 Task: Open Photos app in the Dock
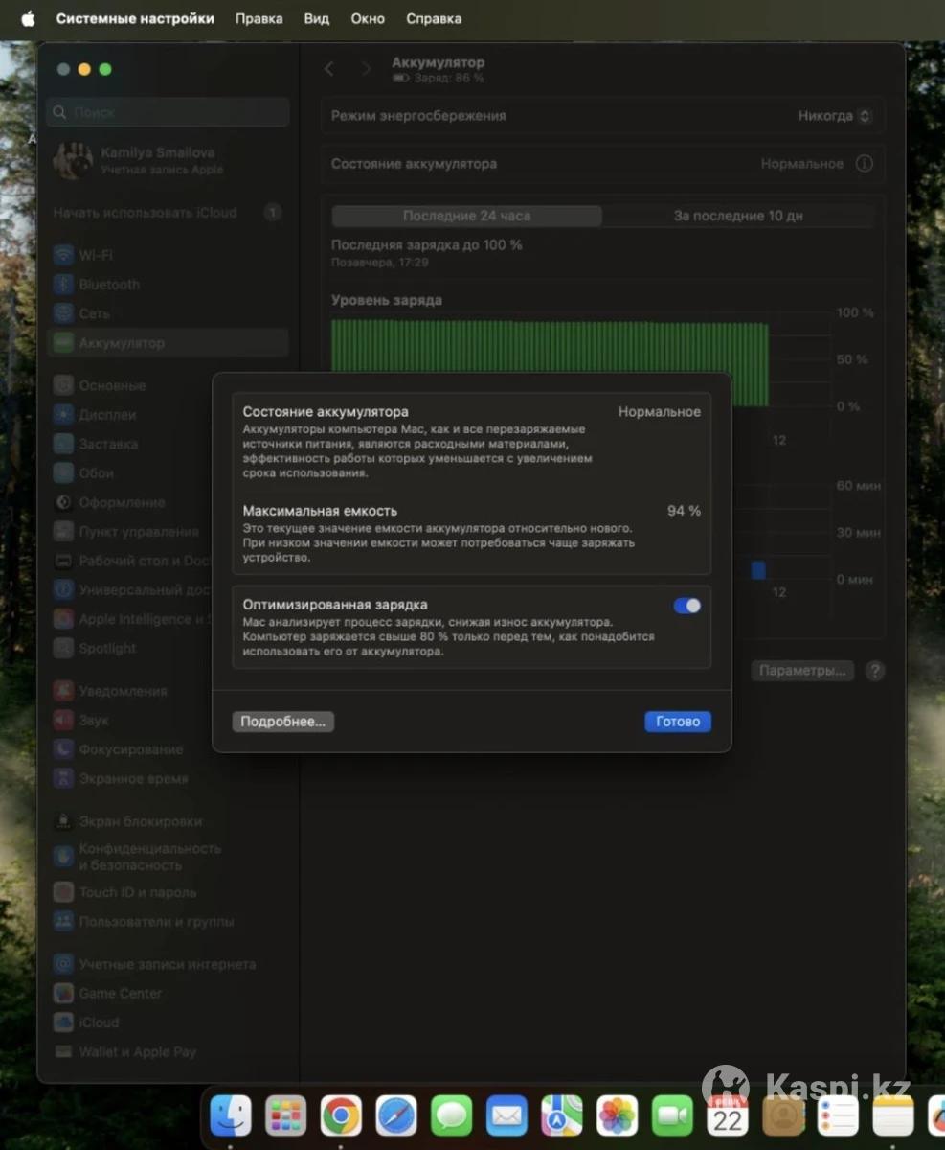coord(618,1115)
